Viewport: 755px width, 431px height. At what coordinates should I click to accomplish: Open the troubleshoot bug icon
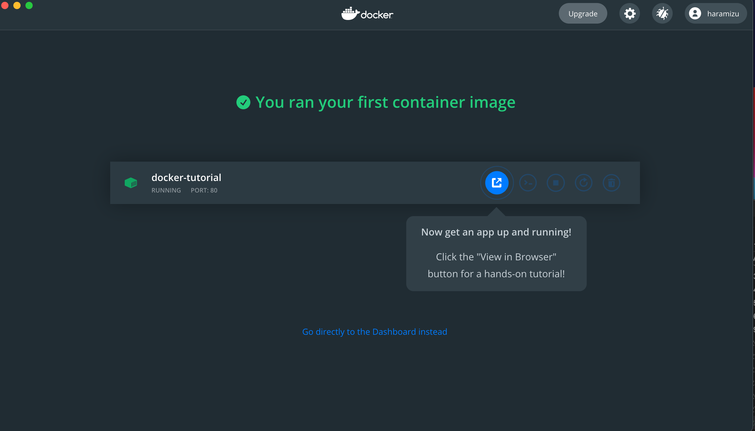point(662,14)
